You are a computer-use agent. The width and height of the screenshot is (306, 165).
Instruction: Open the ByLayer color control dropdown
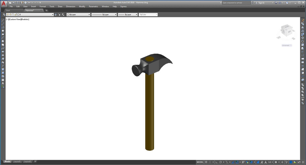click(x=89, y=15)
